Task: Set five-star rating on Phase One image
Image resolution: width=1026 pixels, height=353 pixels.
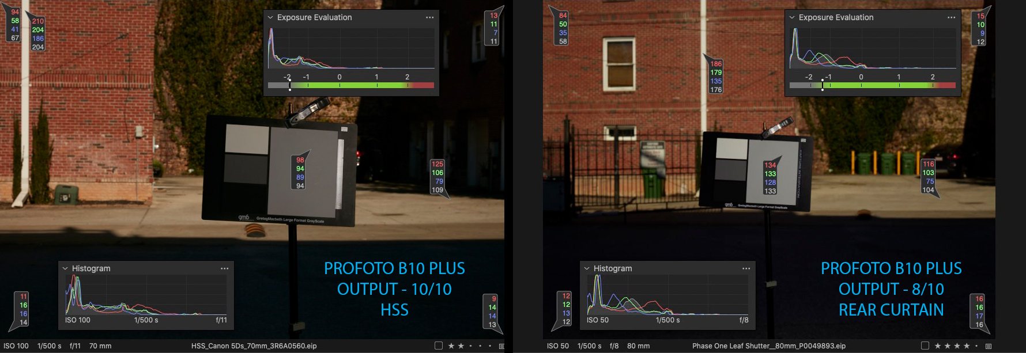Action: 976,346
